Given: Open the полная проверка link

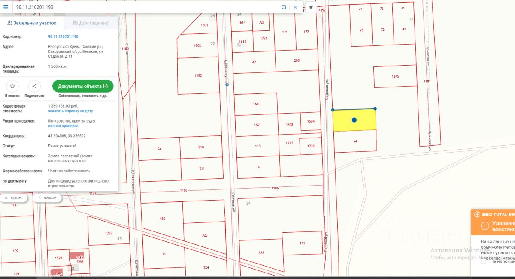Looking at the screenshot, I should [63, 126].
